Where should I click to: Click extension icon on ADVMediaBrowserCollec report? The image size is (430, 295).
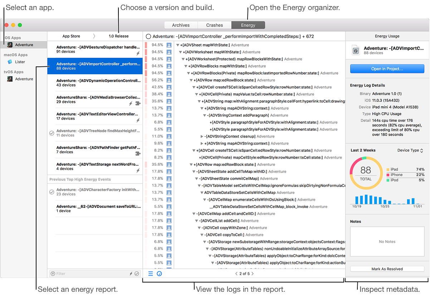138,104
